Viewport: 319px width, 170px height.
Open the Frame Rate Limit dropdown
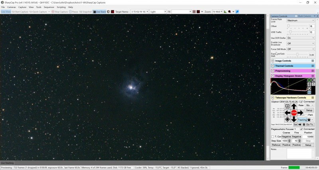coord(301,21)
